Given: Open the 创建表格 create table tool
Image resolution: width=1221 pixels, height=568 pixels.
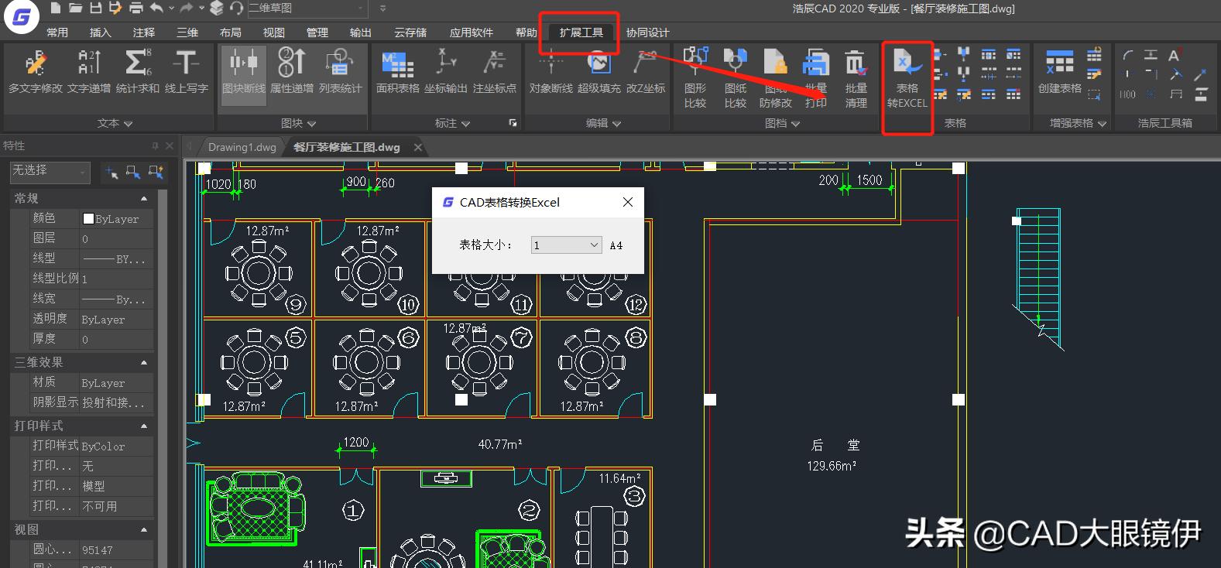Looking at the screenshot, I should (1059, 72).
